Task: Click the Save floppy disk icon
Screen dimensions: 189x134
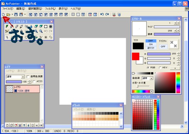Action: coord(16,15)
